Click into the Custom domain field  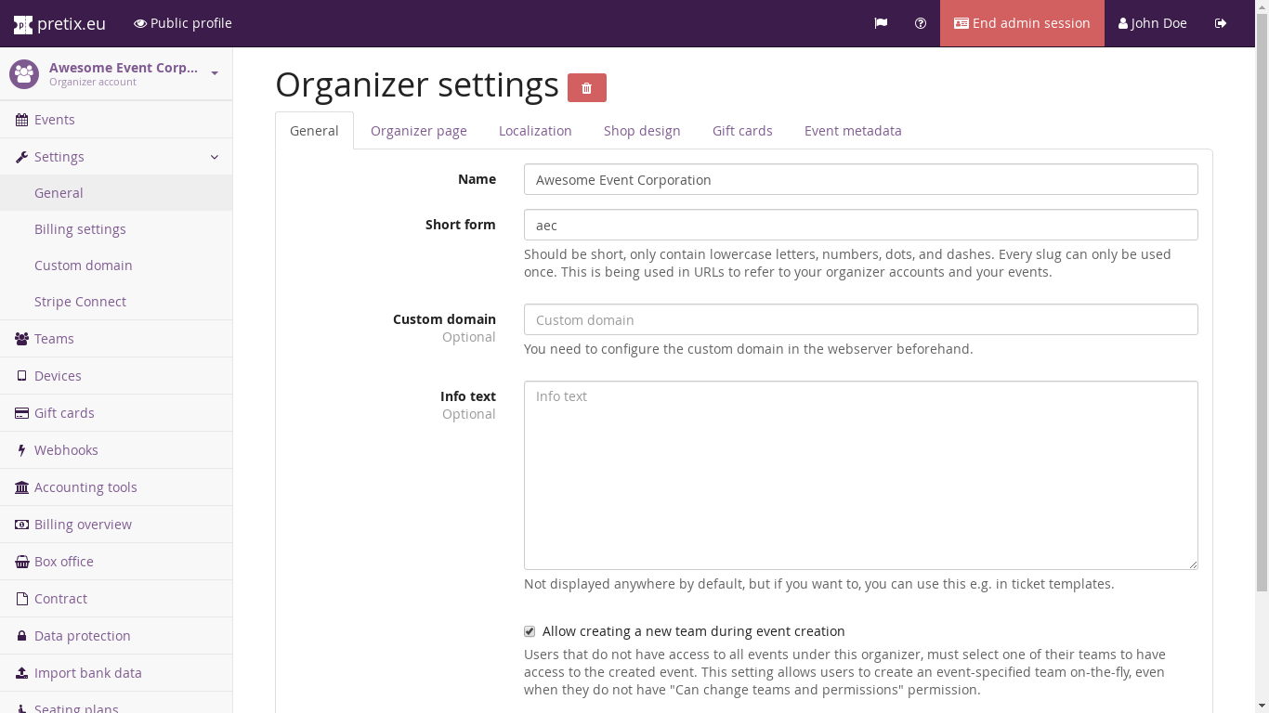click(860, 319)
